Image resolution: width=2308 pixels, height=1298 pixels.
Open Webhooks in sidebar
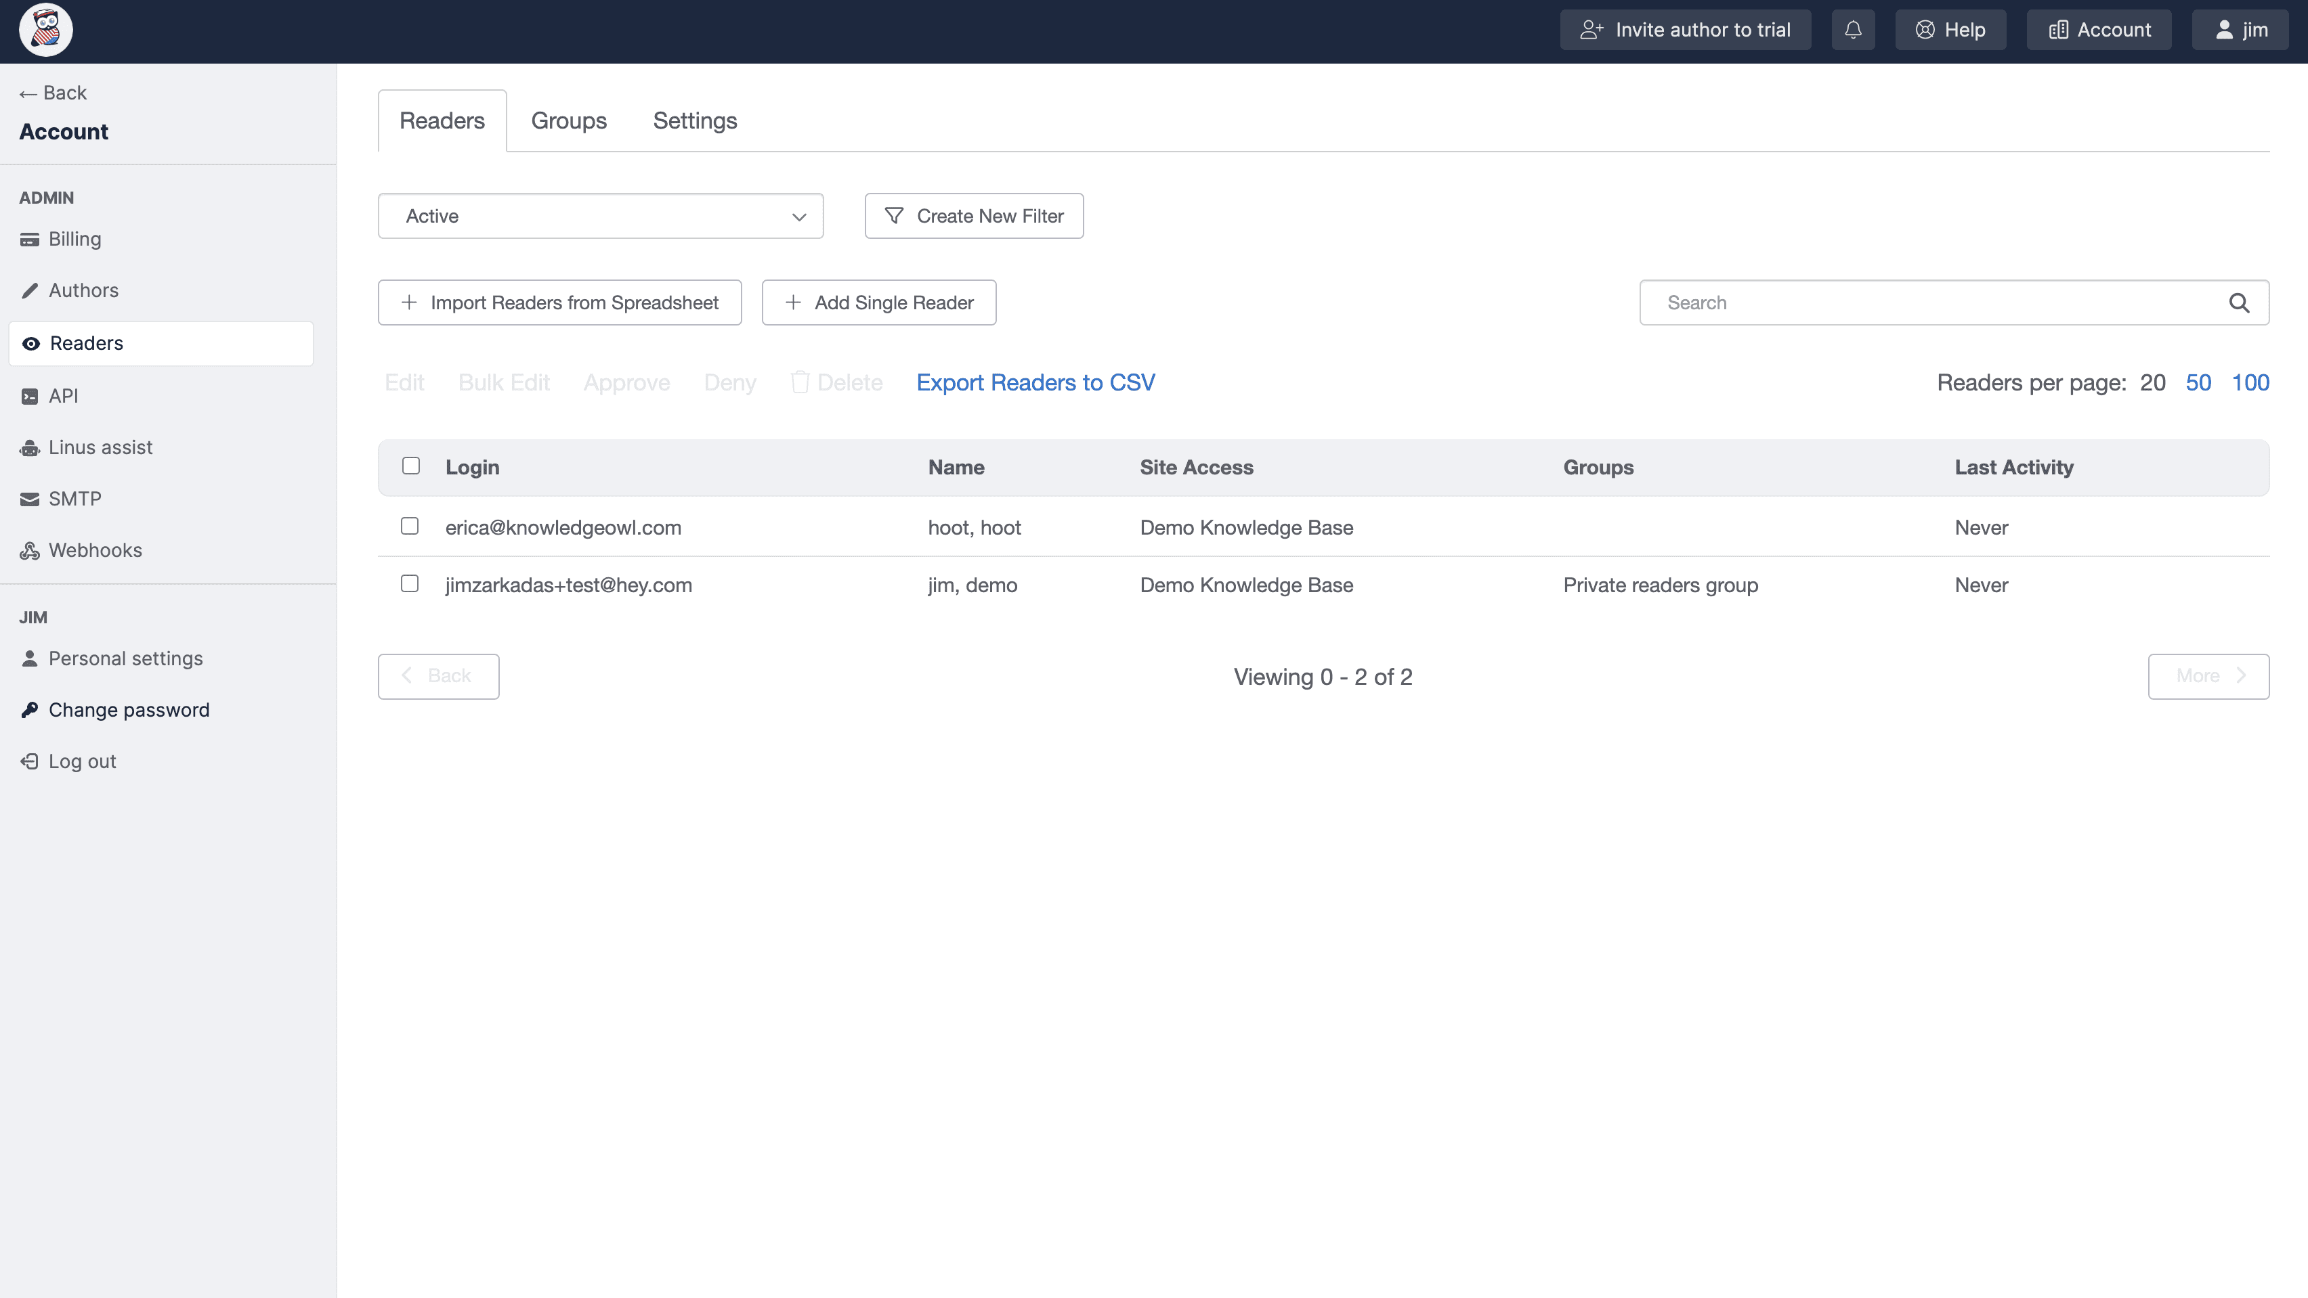tap(94, 550)
